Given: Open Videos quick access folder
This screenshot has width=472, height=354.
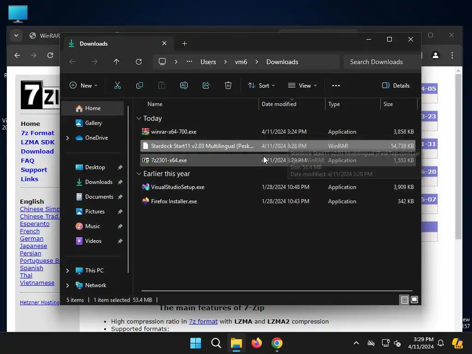Looking at the screenshot, I should (93, 241).
